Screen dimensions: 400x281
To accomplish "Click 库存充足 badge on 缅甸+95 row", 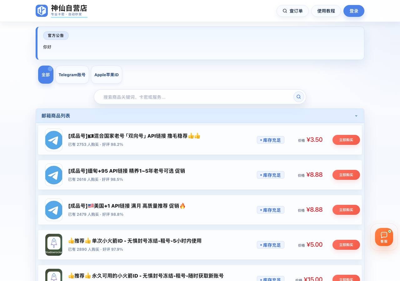I will point(271,175).
